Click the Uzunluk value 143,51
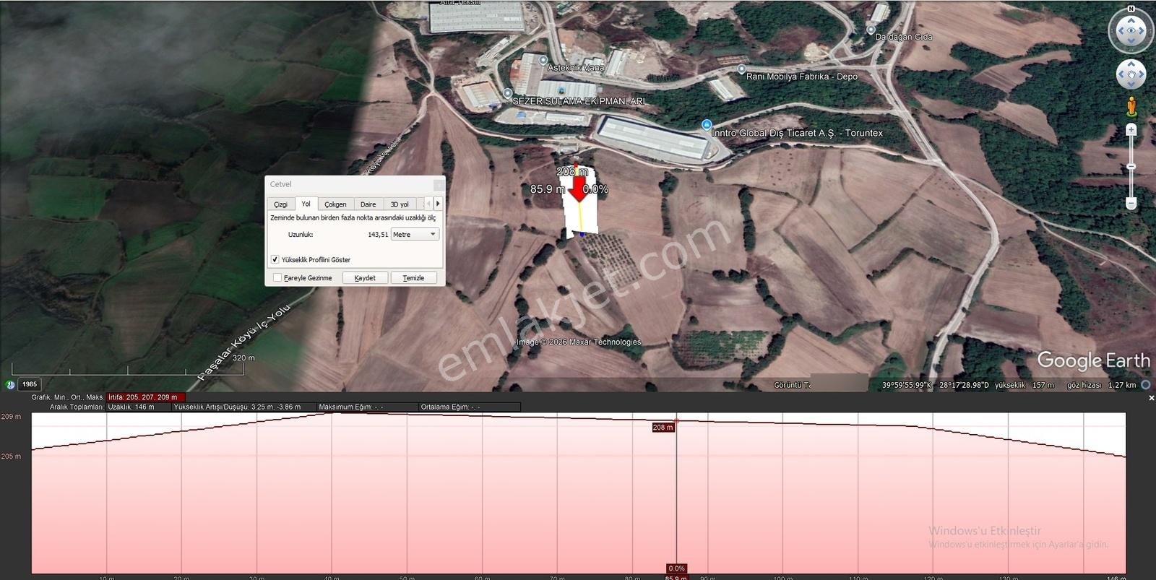Image resolution: width=1156 pixels, height=580 pixels. coord(378,235)
